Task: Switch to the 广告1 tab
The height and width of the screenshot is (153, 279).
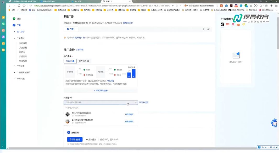Action: (x=71, y=29)
